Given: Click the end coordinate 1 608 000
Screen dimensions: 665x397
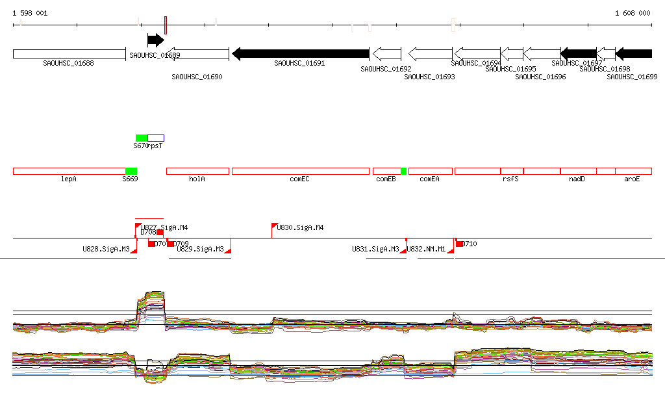Looking at the screenshot, I should [633, 13].
